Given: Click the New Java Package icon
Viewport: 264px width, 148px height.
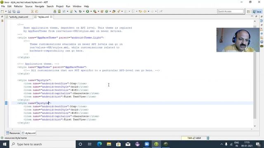Looking at the screenshot, I should [102, 12].
